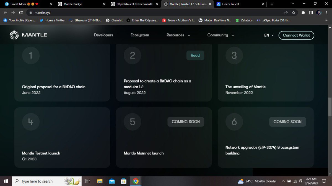Open Chrome's three-dot menu
Viewport: 332px width, 186px height.
(326, 12)
